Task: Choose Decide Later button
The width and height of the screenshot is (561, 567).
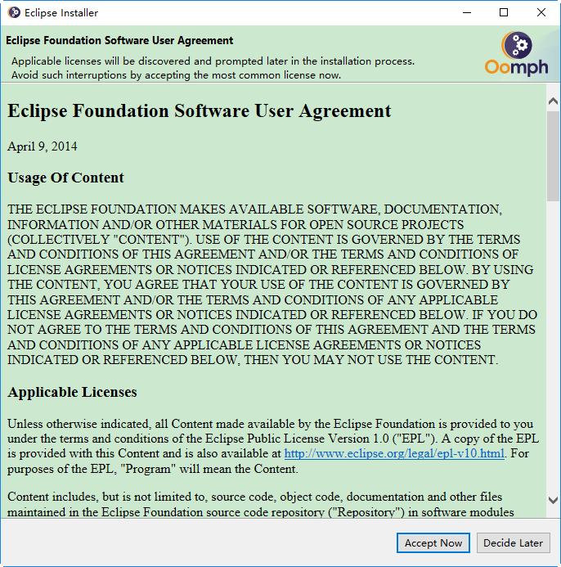Action: click(x=514, y=542)
